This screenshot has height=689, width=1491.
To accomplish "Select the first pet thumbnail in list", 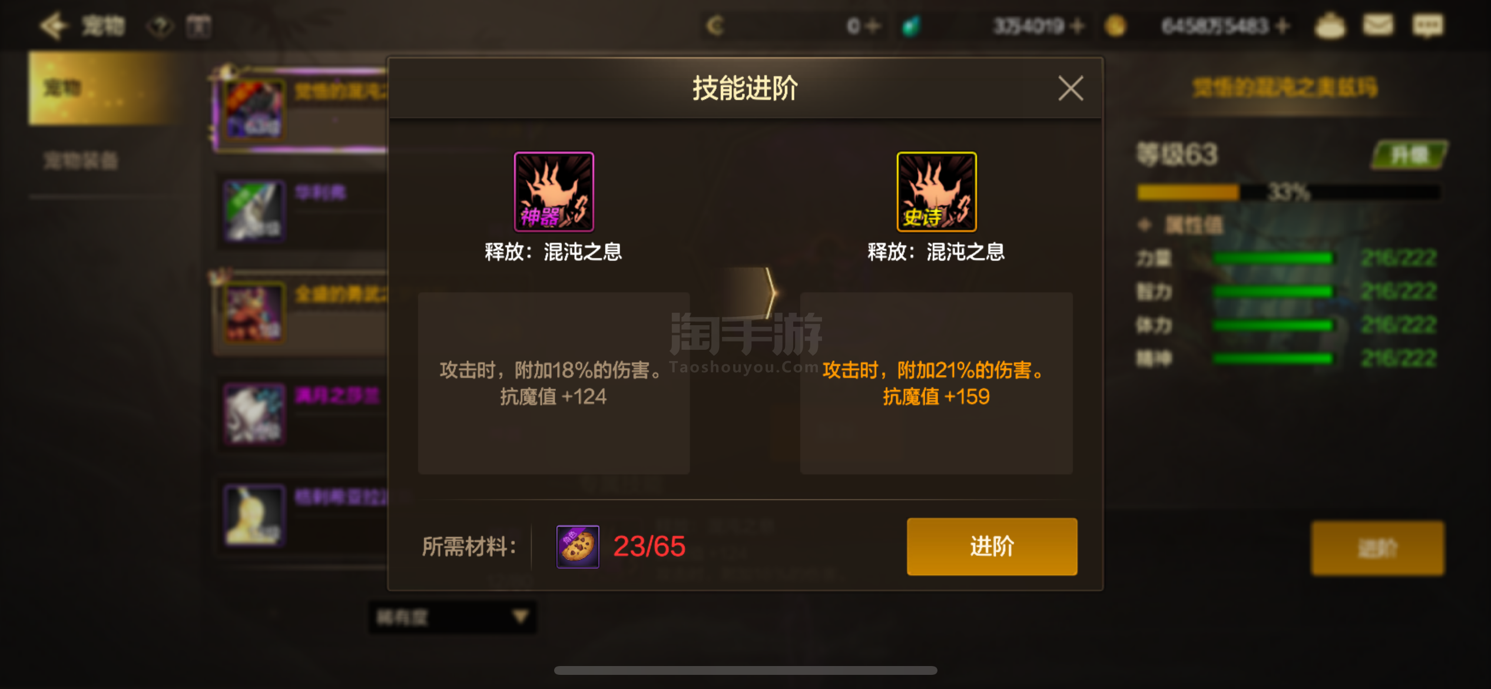I will click(254, 110).
